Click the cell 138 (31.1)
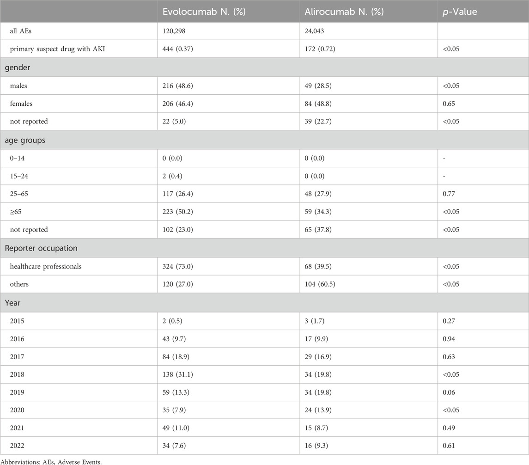Image resolution: width=529 pixels, height=465 pixels. click(x=178, y=374)
